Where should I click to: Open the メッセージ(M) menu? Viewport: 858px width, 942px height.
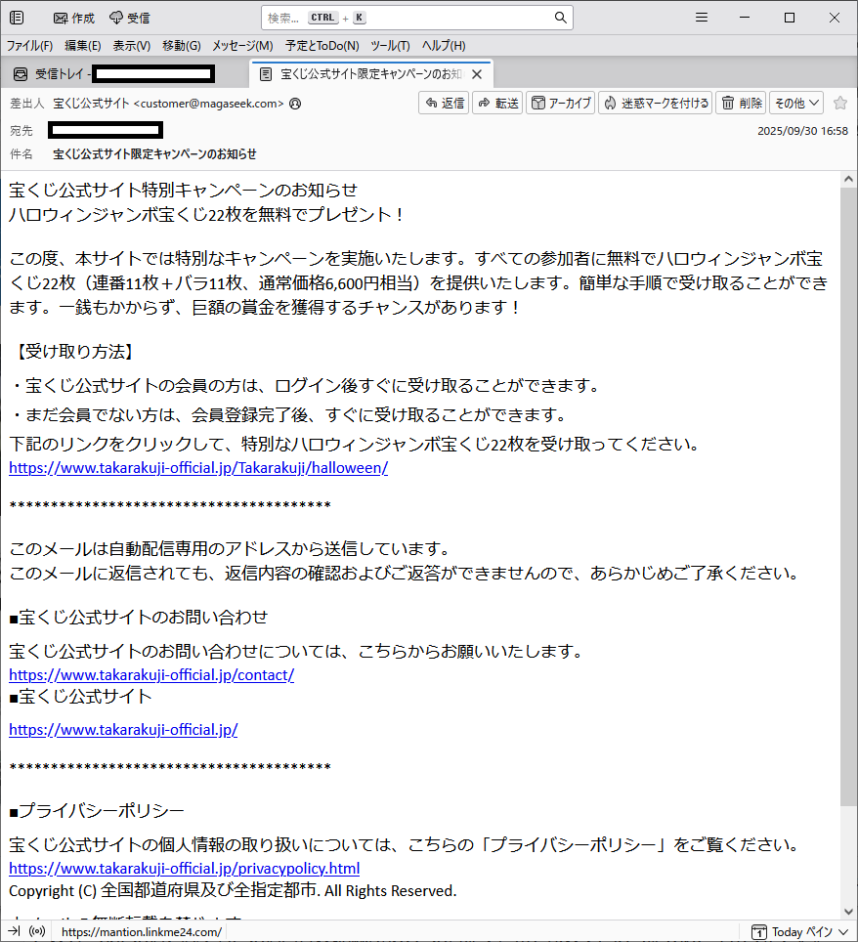click(x=242, y=46)
